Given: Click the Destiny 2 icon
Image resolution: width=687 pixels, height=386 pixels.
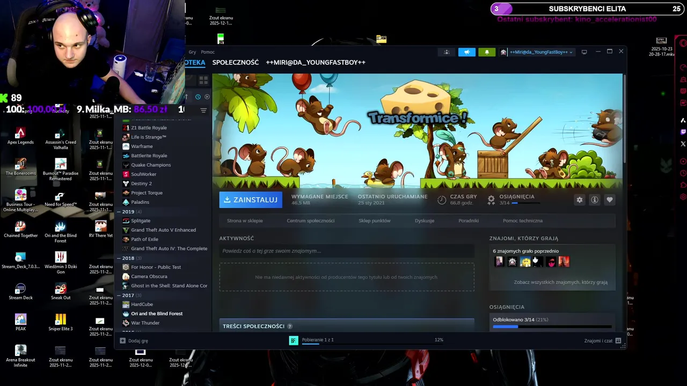Looking at the screenshot, I should [x=126, y=183].
